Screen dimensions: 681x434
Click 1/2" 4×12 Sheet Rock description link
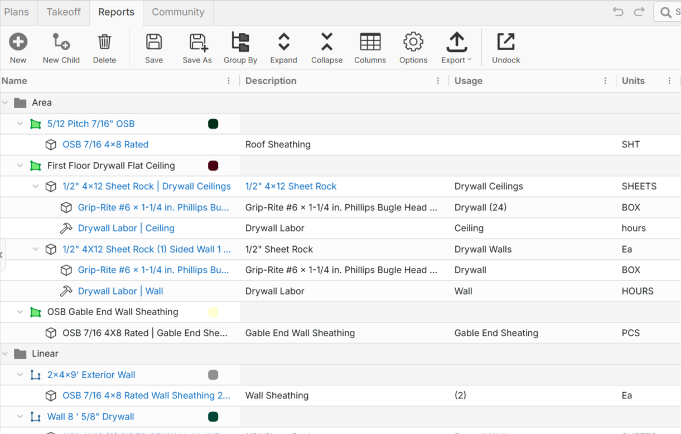291,186
